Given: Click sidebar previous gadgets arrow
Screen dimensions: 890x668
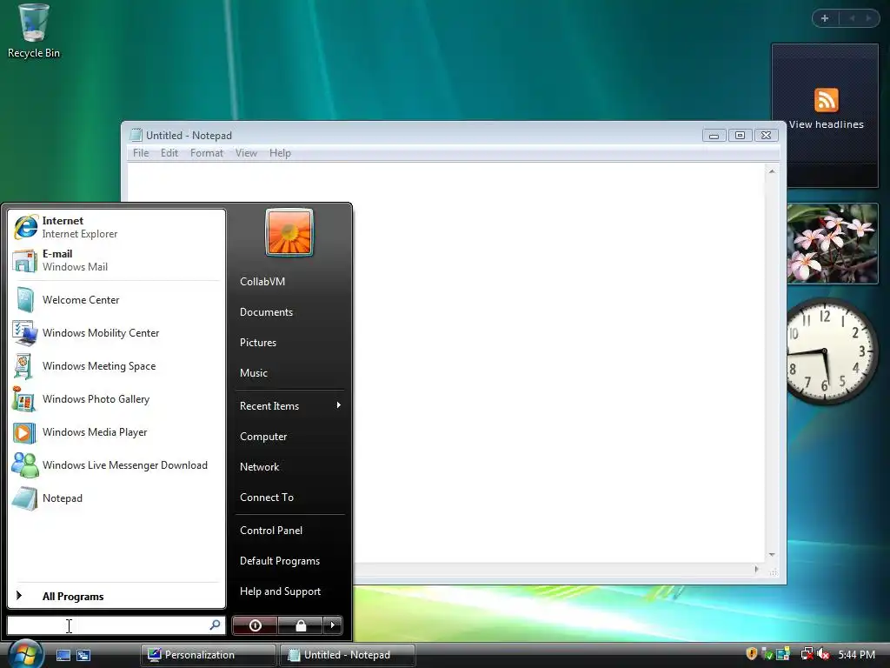Looking at the screenshot, I should [x=852, y=18].
